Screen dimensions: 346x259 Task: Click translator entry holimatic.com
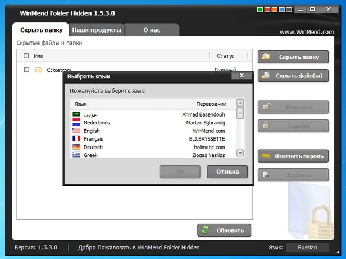pyautogui.click(x=210, y=147)
